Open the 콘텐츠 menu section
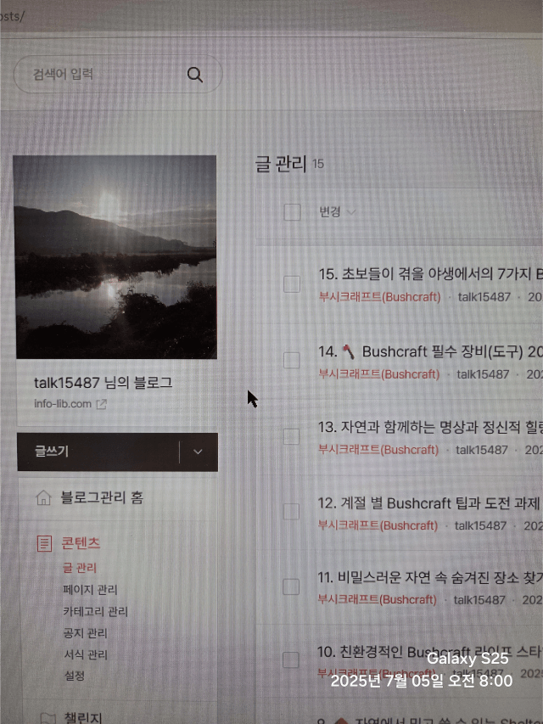 (81, 542)
